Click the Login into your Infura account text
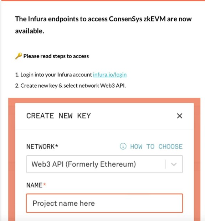This screenshot has height=221, width=205. tap(53, 75)
